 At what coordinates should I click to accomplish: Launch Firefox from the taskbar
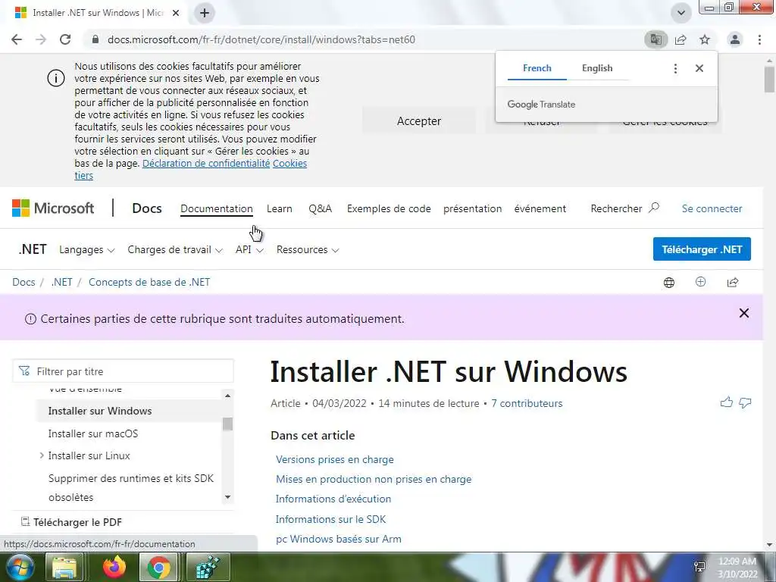(114, 567)
